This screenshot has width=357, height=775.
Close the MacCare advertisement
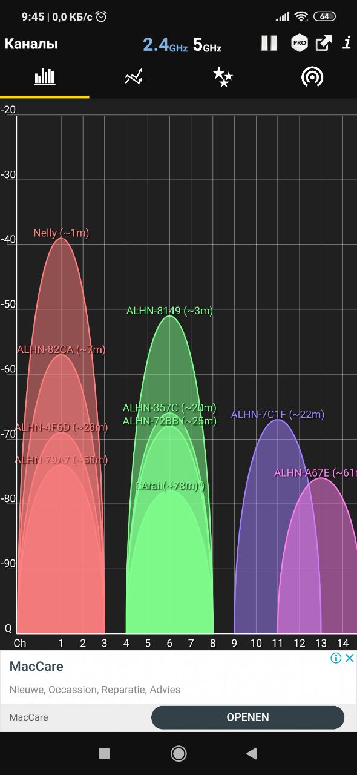[350, 658]
